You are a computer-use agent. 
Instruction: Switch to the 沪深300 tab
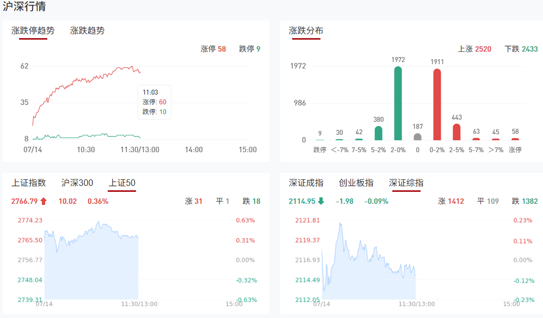coord(77,183)
